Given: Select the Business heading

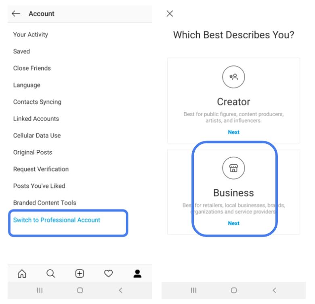Looking at the screenshot, I should coord(234,193).
